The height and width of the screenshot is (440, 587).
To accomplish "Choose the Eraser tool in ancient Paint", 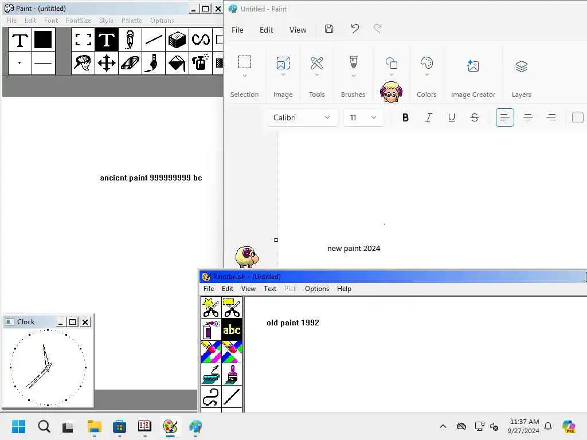I will pos(130,63).
